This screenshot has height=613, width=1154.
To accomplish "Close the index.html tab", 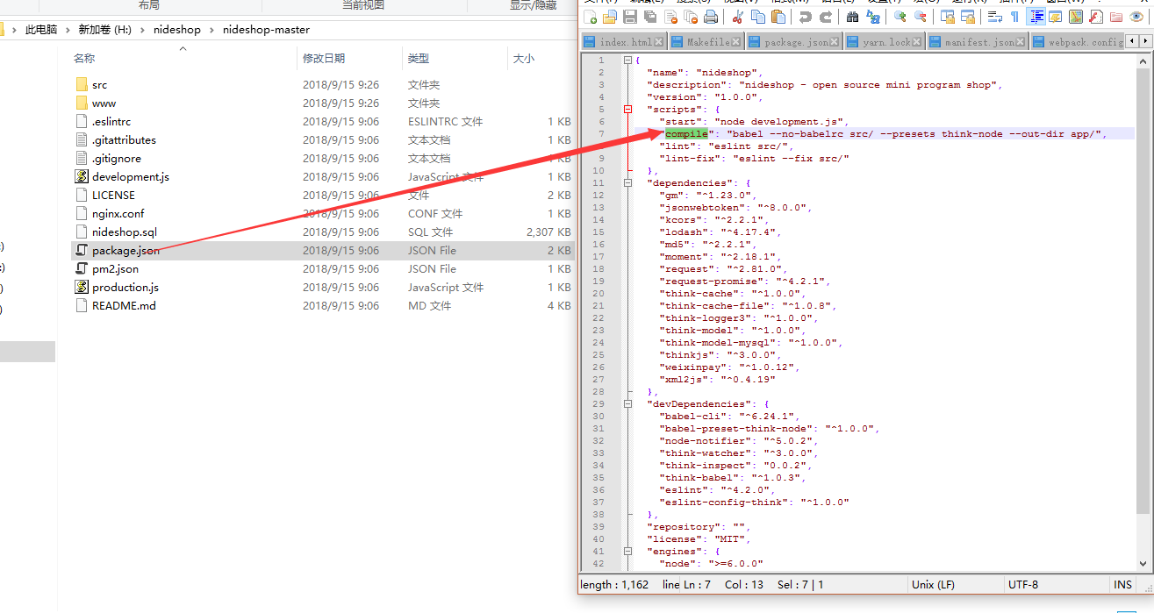I will tap(658, 41).
